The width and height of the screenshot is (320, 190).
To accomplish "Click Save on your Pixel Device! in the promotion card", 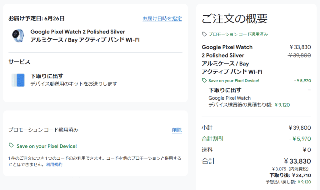I will click(x=47, y=146).
